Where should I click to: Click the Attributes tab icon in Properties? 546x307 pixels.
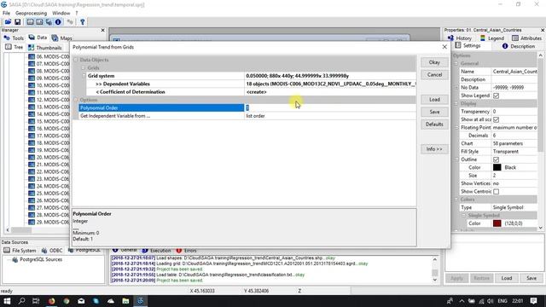(515, 38)
